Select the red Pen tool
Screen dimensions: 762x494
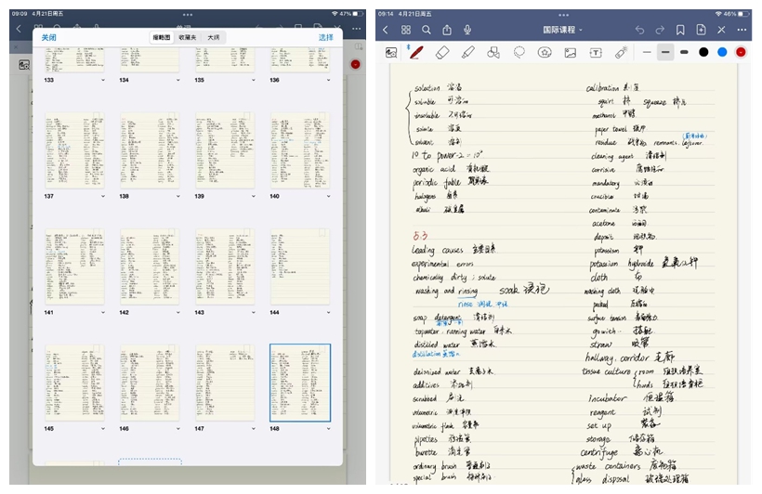(x=416, y=52)
